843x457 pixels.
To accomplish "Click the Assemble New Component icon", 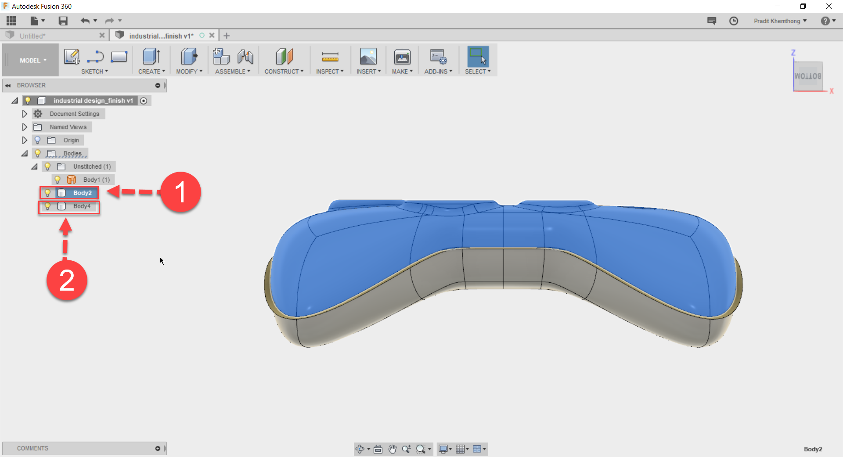I will coord(221,56).
